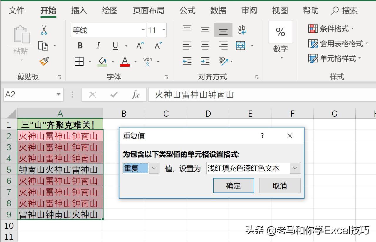Switch to 公式 tab
The image size is (376, 242).
point(187,11)
